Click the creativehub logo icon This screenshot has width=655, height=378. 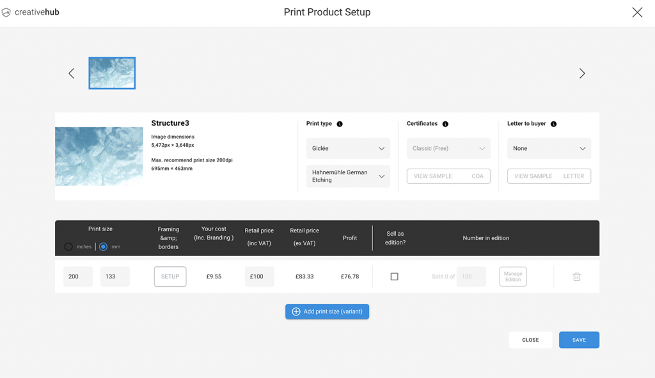click(x=6, y=13)
